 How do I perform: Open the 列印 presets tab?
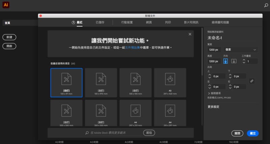[x=168, y=22]
